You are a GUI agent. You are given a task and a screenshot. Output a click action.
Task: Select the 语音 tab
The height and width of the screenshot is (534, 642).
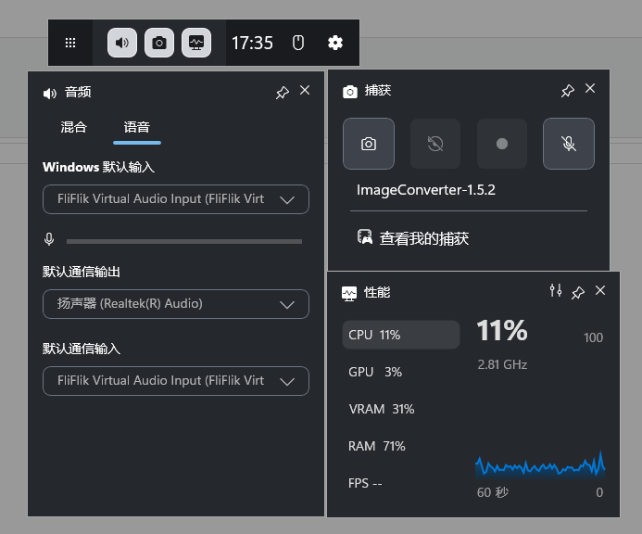[137, 127]
